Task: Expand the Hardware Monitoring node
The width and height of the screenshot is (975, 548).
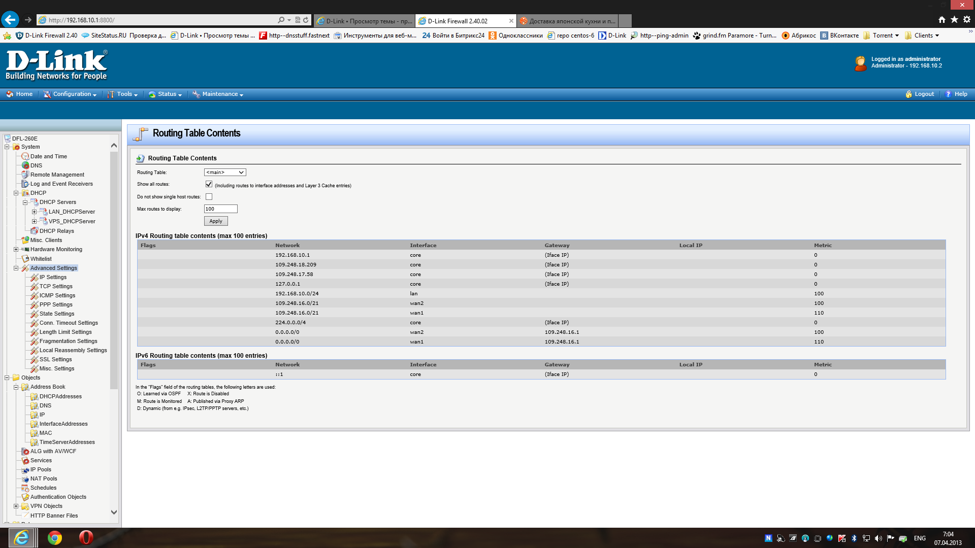Action: pos(16,250)
